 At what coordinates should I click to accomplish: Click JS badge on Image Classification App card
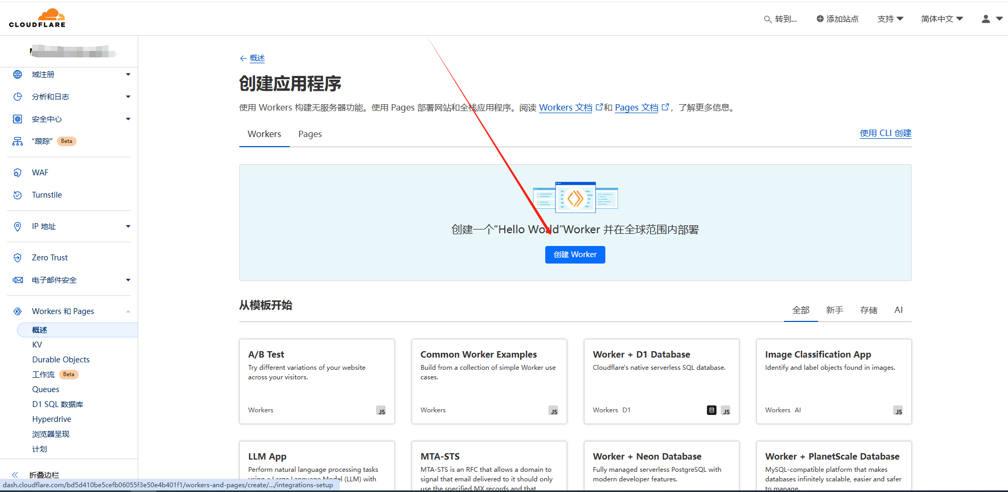click(x=898, y=411)
